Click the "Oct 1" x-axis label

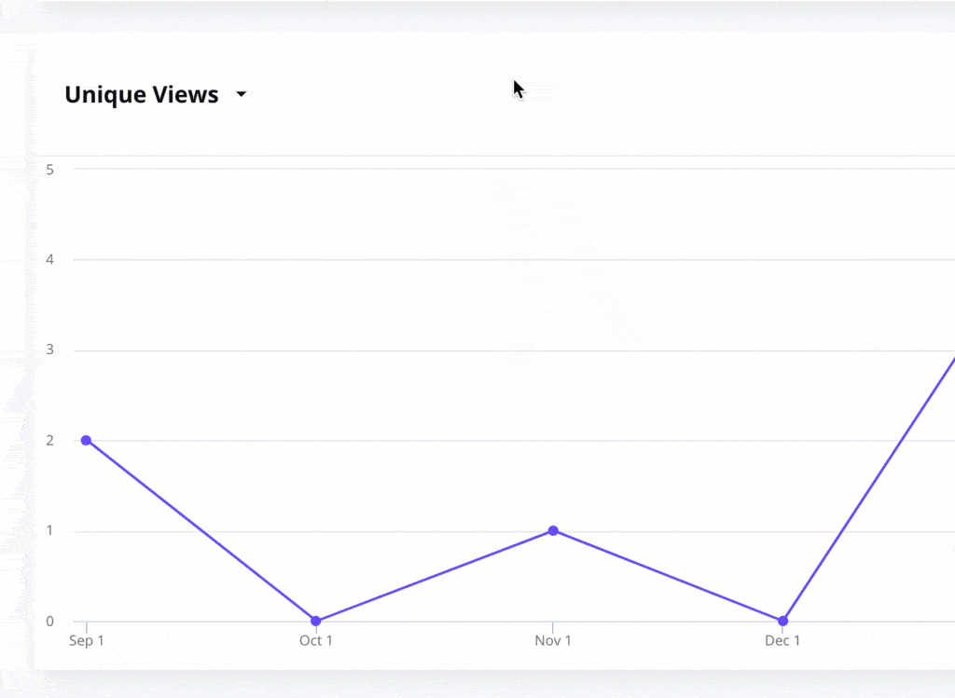(x=315, y=641)
